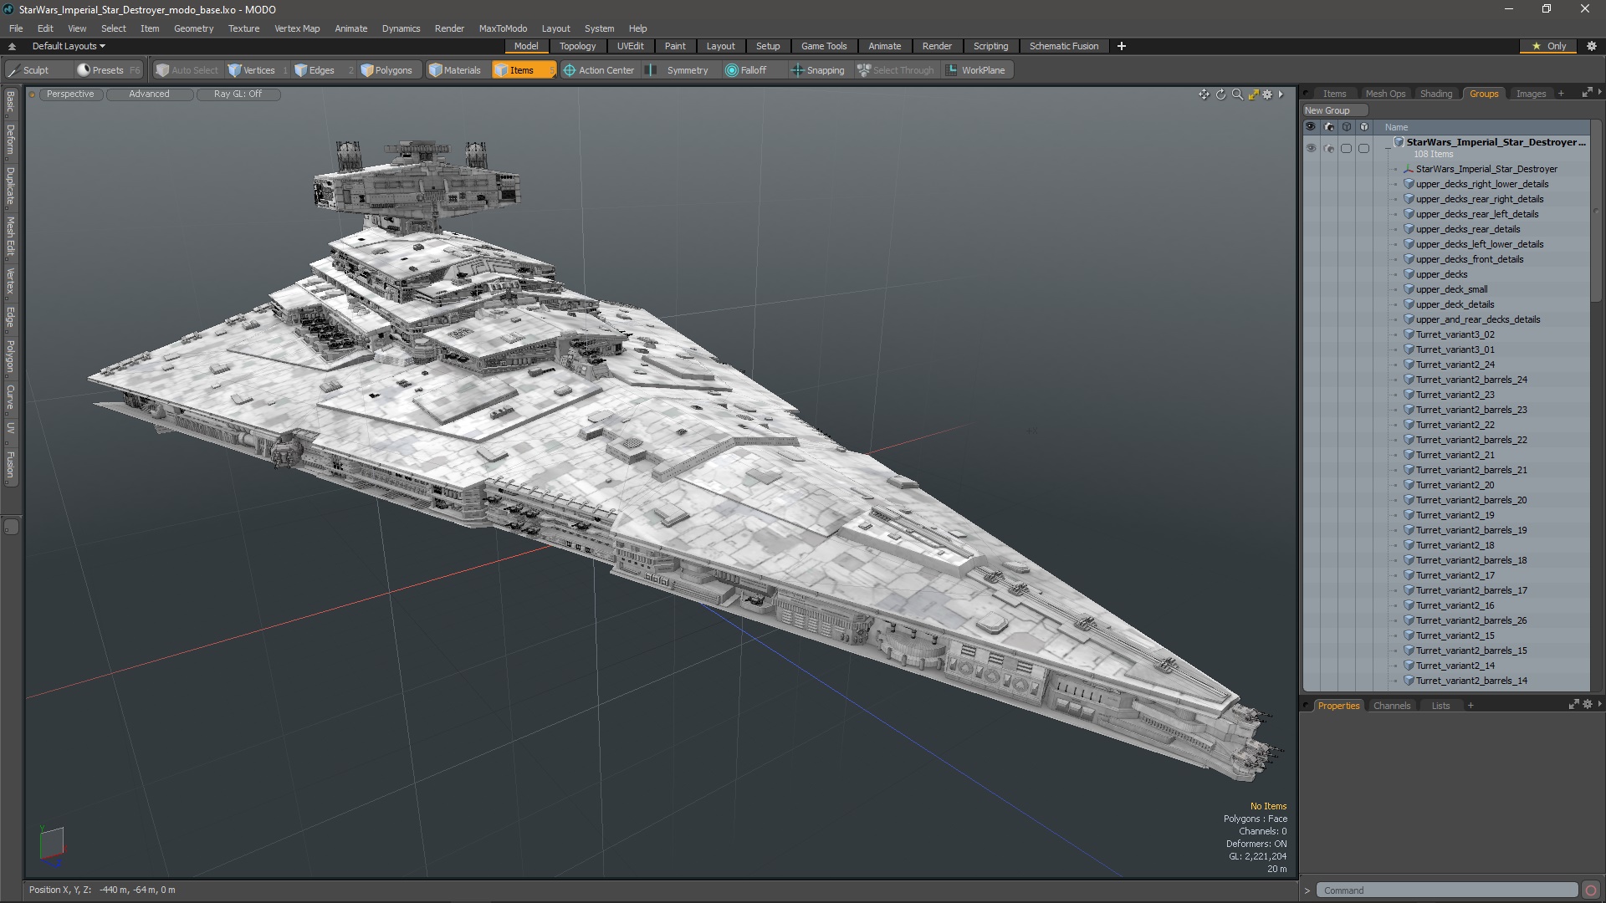Click the Command input field
Screen dimensions: 1606x903
[x=1447, y=890]
